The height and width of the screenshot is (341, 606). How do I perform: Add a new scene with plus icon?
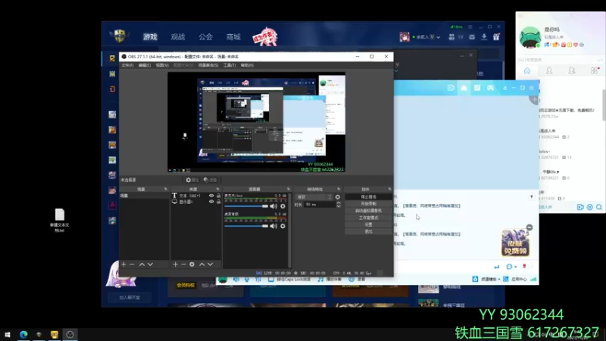pyautogui.click(x=123, y=264)
